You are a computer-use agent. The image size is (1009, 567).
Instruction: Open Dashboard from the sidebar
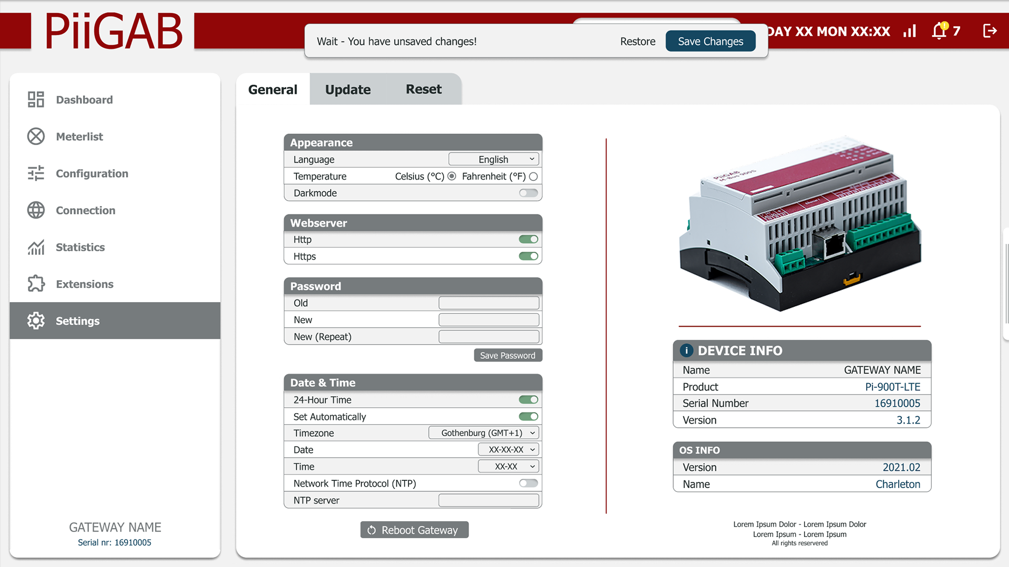[115, 99]
